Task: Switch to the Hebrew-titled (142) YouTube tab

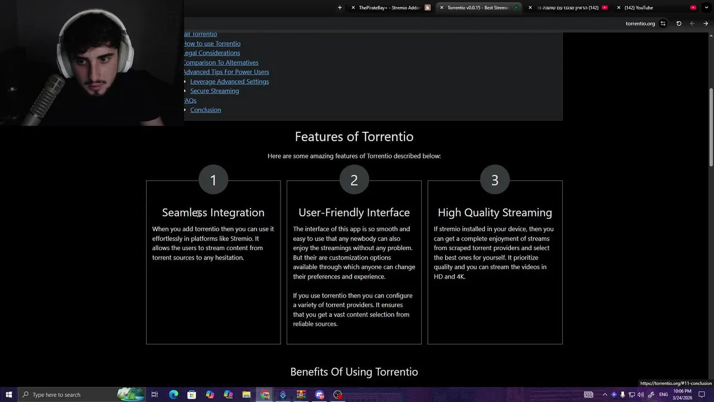Action: pos(568,8)
